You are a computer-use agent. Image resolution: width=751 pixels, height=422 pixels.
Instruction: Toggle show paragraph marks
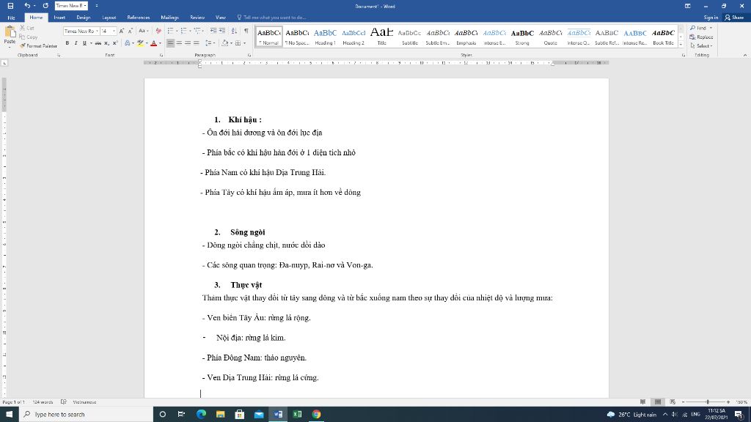tap(246, 31)
